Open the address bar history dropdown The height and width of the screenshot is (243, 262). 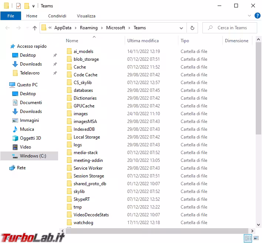click(x=181, y=28)
